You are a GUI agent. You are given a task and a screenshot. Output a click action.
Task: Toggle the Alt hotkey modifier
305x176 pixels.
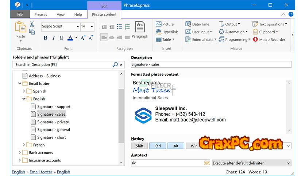pyautogui.click(x=176, y=146)
